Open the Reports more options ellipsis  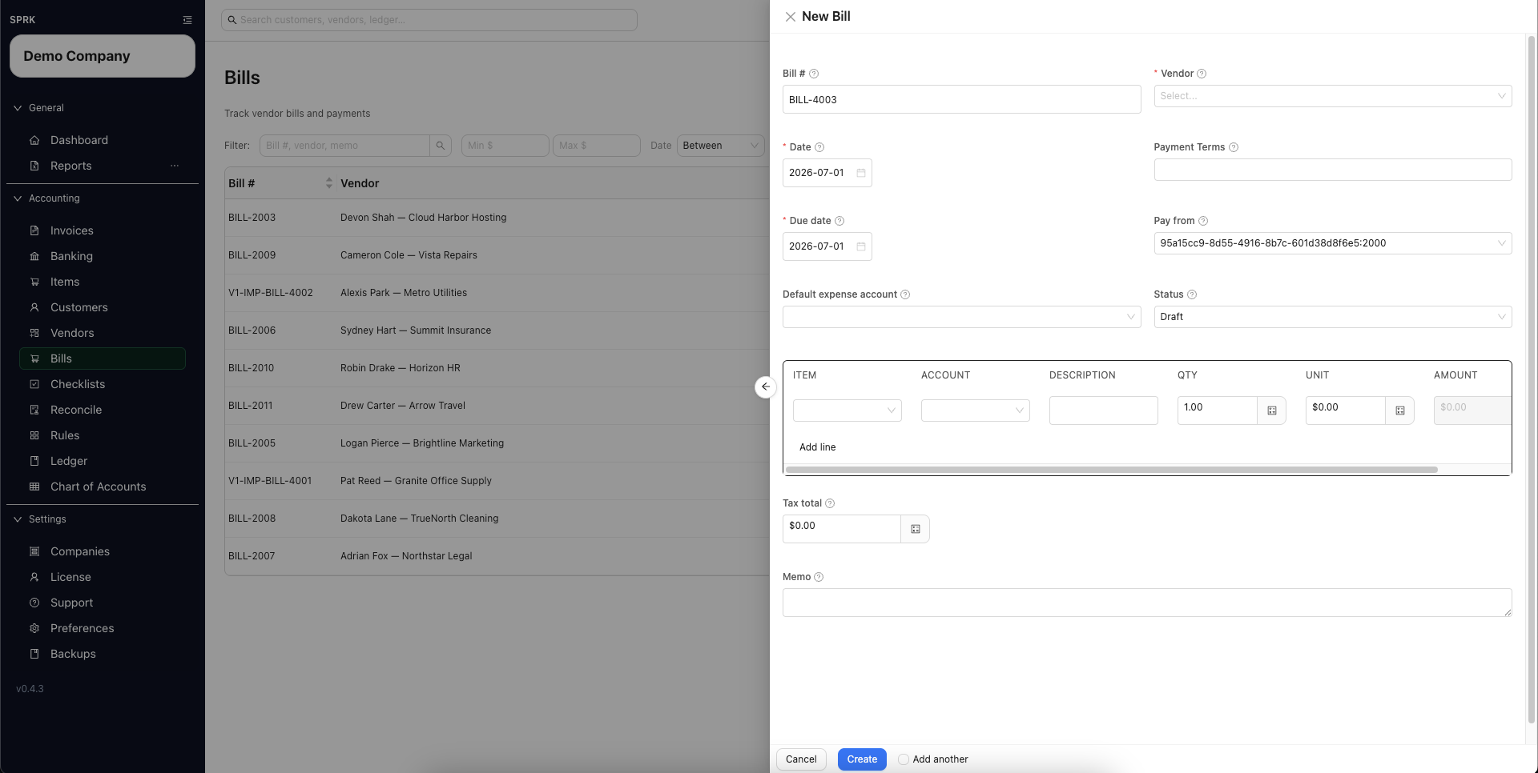click(x=175, y=166)
